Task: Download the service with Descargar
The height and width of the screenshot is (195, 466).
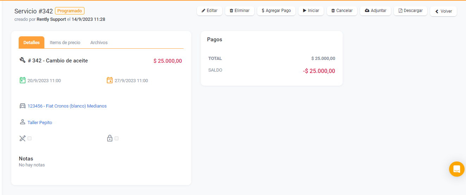Action: (x=410, y=11)
